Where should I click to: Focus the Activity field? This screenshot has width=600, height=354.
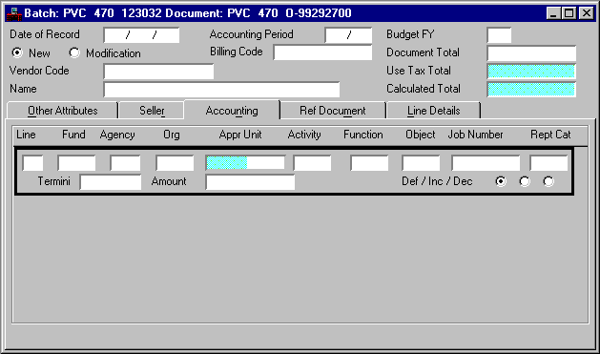312,163
